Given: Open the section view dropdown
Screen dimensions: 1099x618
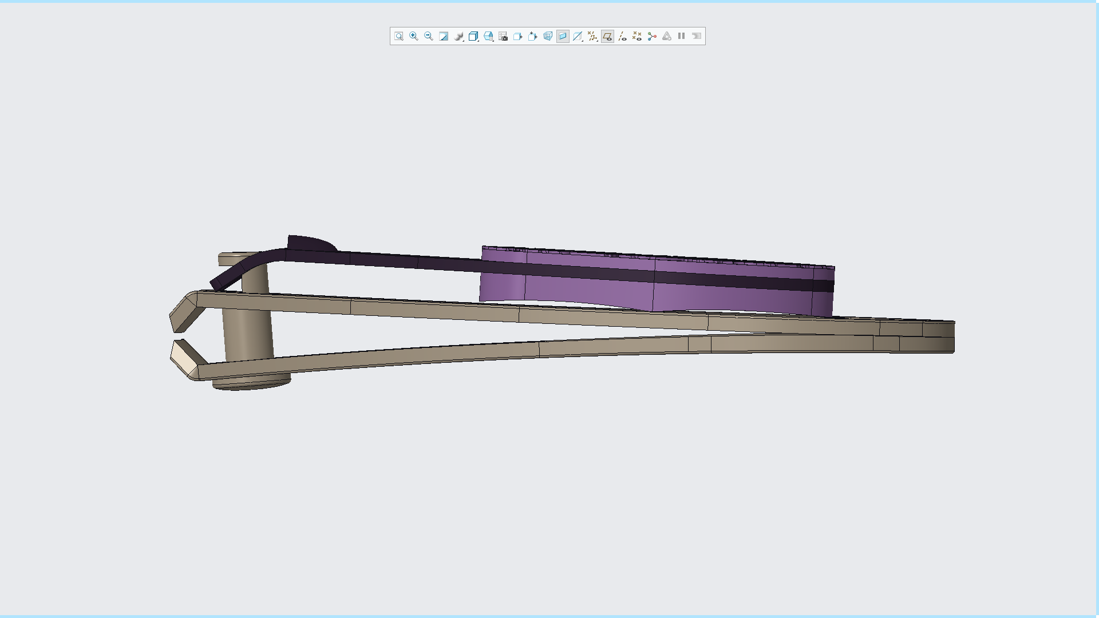Looking at the screenshot, I should point(578,36).
